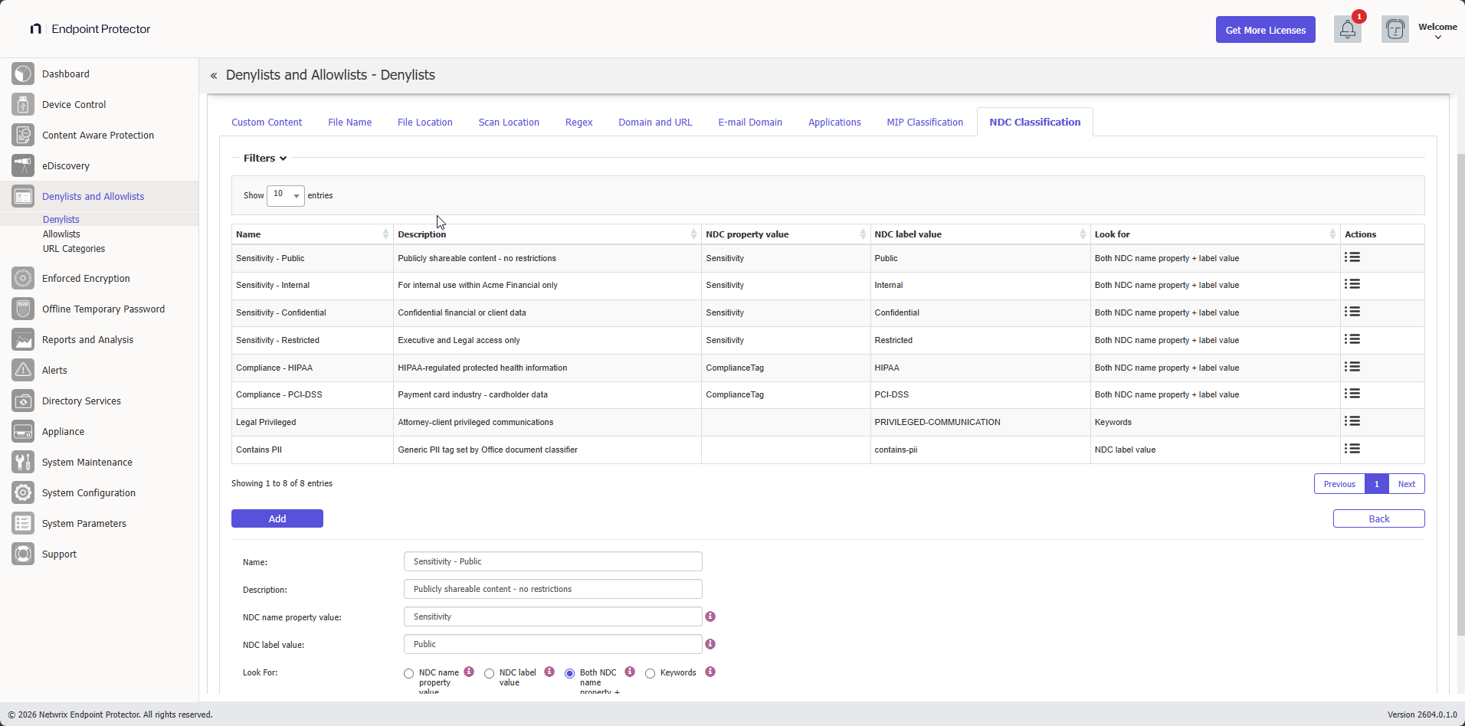
Task: Open Device Control sidebar icon
Action: [23, 104]
